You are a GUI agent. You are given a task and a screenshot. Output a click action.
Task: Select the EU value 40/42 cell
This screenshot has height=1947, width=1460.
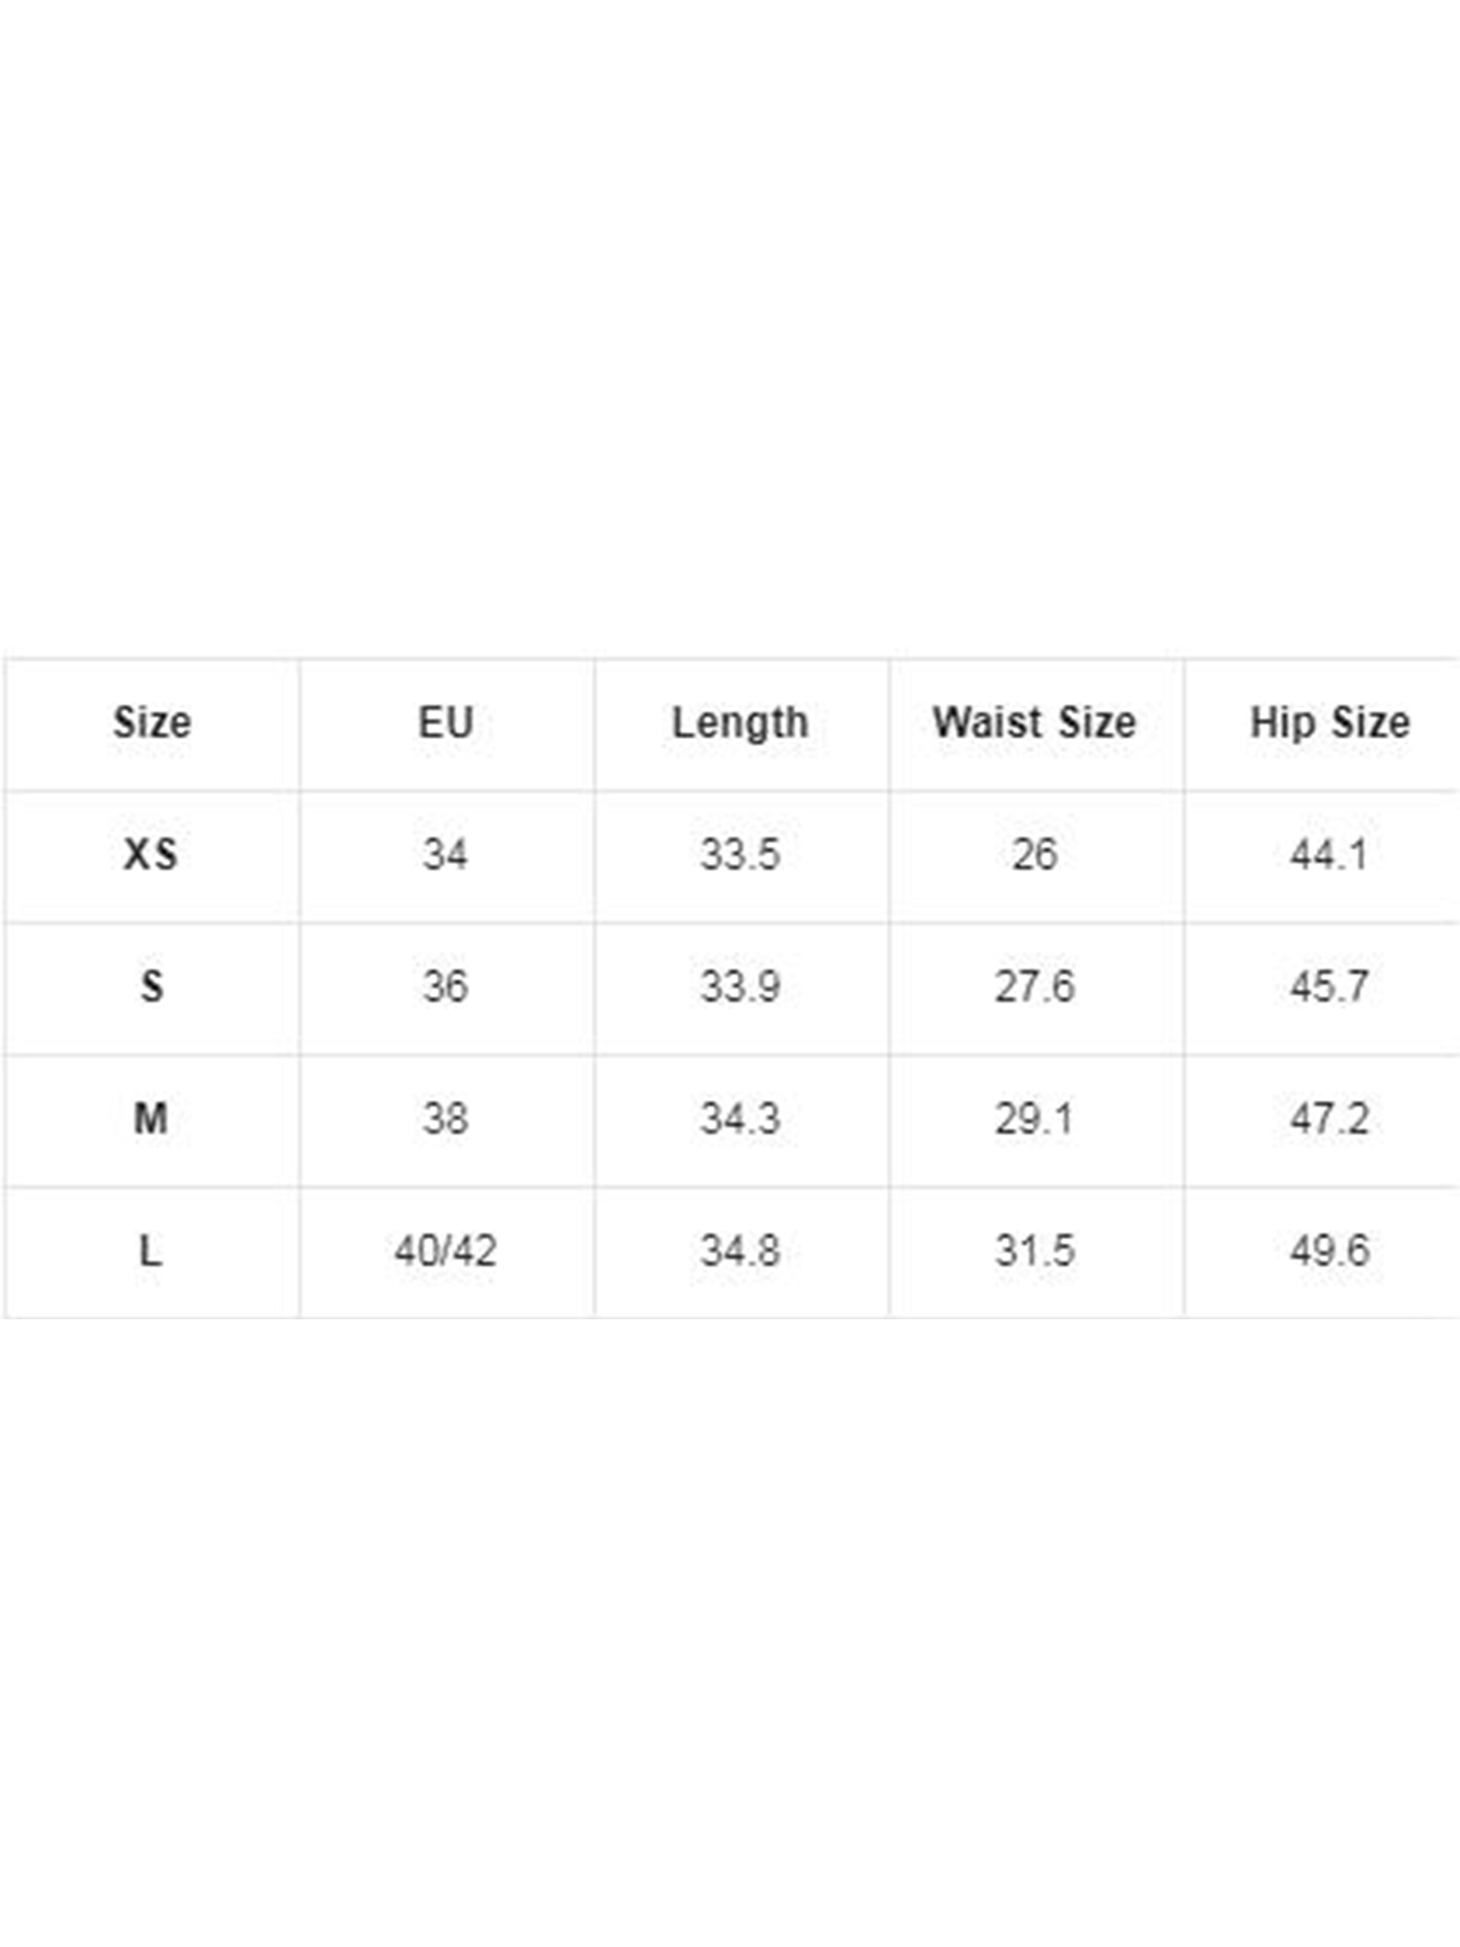446,1251
